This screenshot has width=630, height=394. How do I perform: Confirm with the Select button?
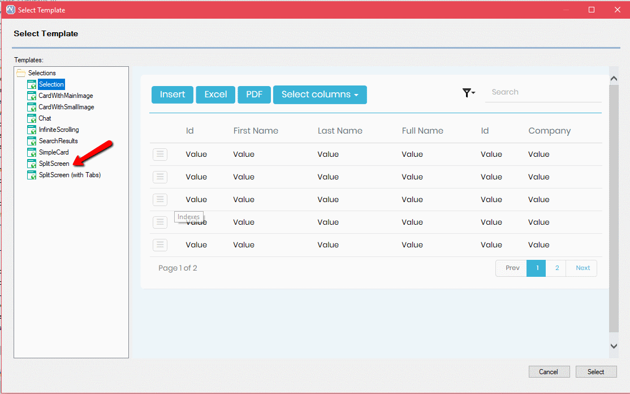596,372
